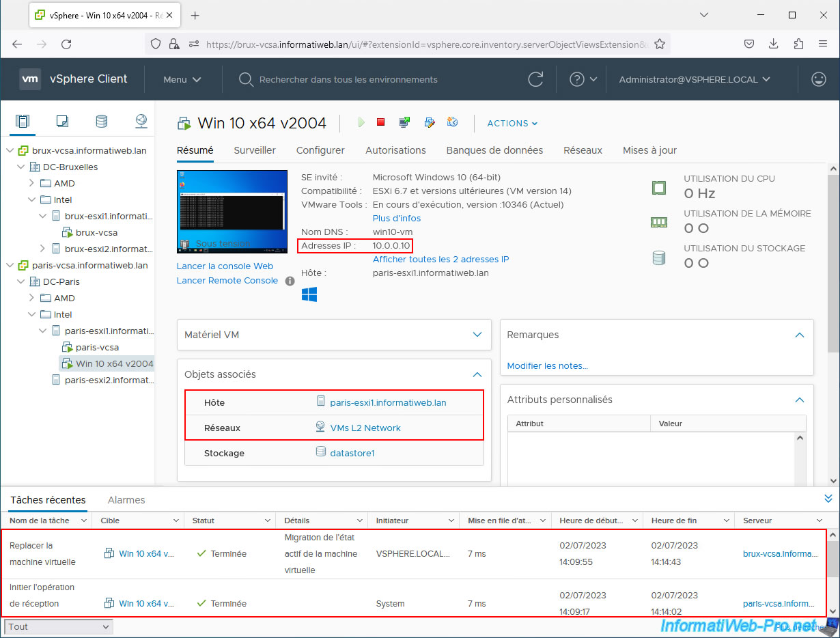This screenshot has width=840, height=638.
Task: Sort by Nom de la tâche column
Action: pyautogui.click(x=40, y=521)
